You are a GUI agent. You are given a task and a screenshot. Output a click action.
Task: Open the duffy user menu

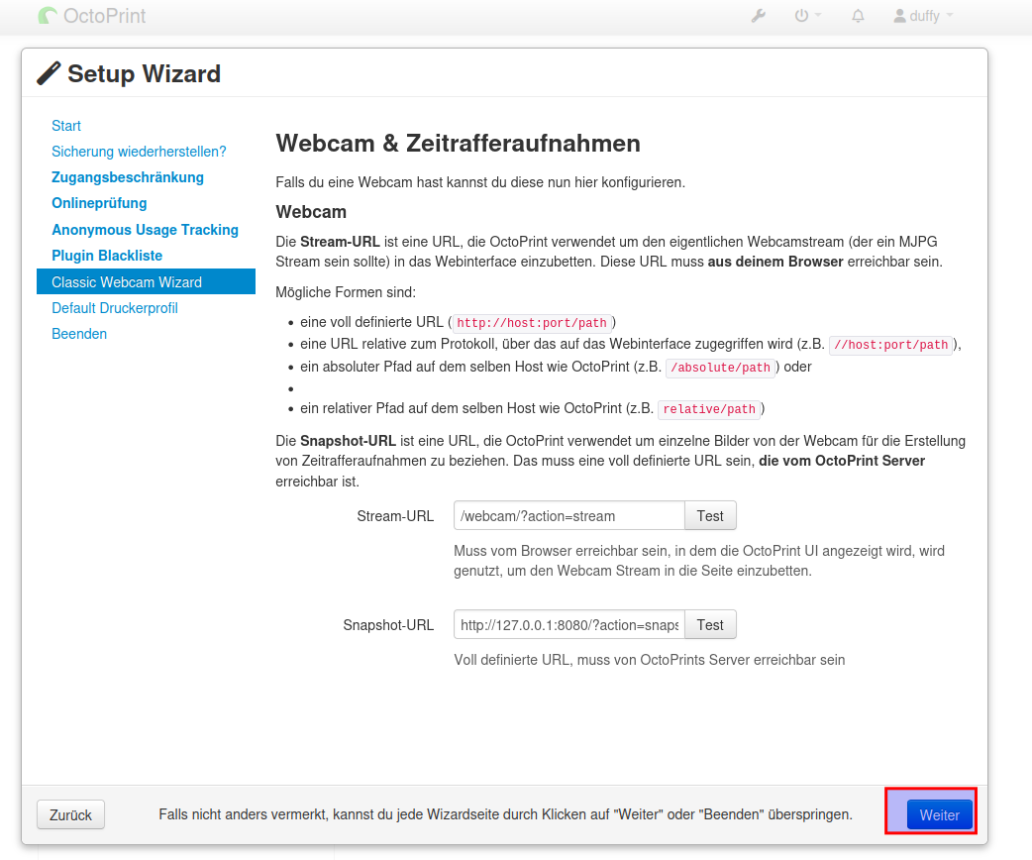[923, 16]
